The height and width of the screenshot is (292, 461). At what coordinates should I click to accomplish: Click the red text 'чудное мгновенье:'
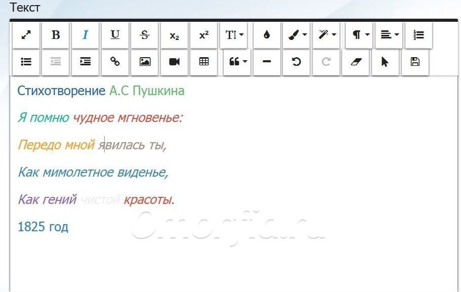[128, 118]
